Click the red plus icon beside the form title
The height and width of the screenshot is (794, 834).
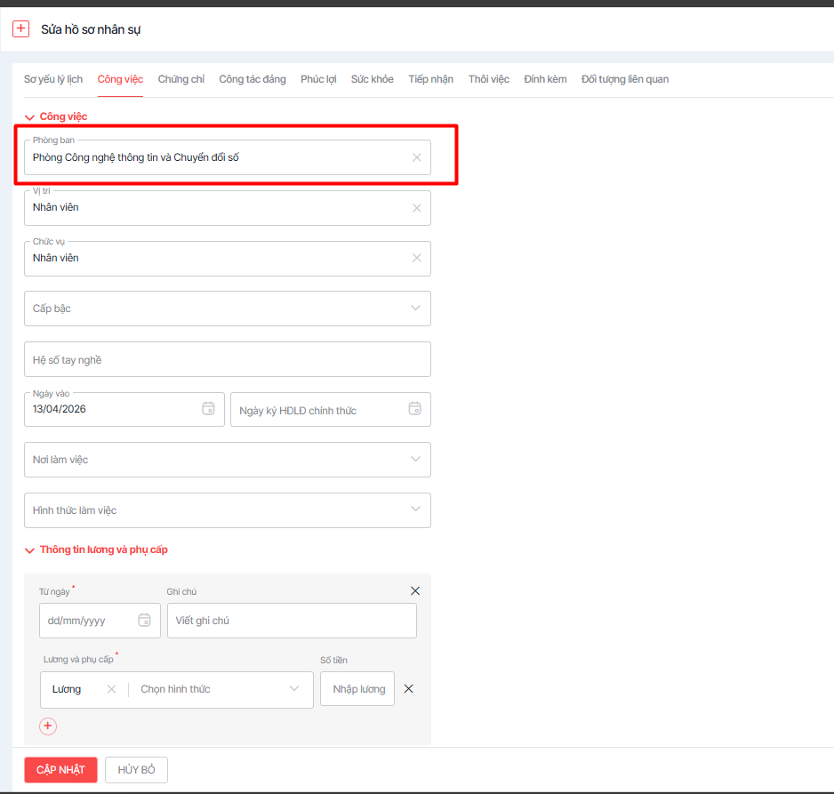21,29
